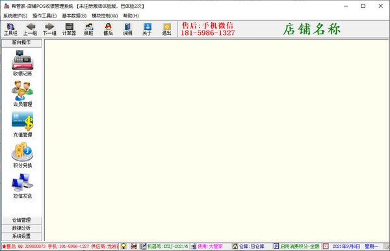Select the 前台操作 sidebar group
390x251 pixels.
tap(21, 42)
